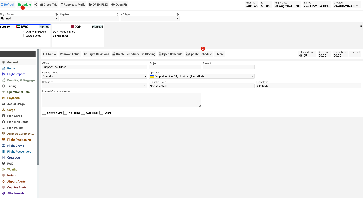Select the Route section in the sidebar
This screenshot has height=198, width=363.
point(11,68)
